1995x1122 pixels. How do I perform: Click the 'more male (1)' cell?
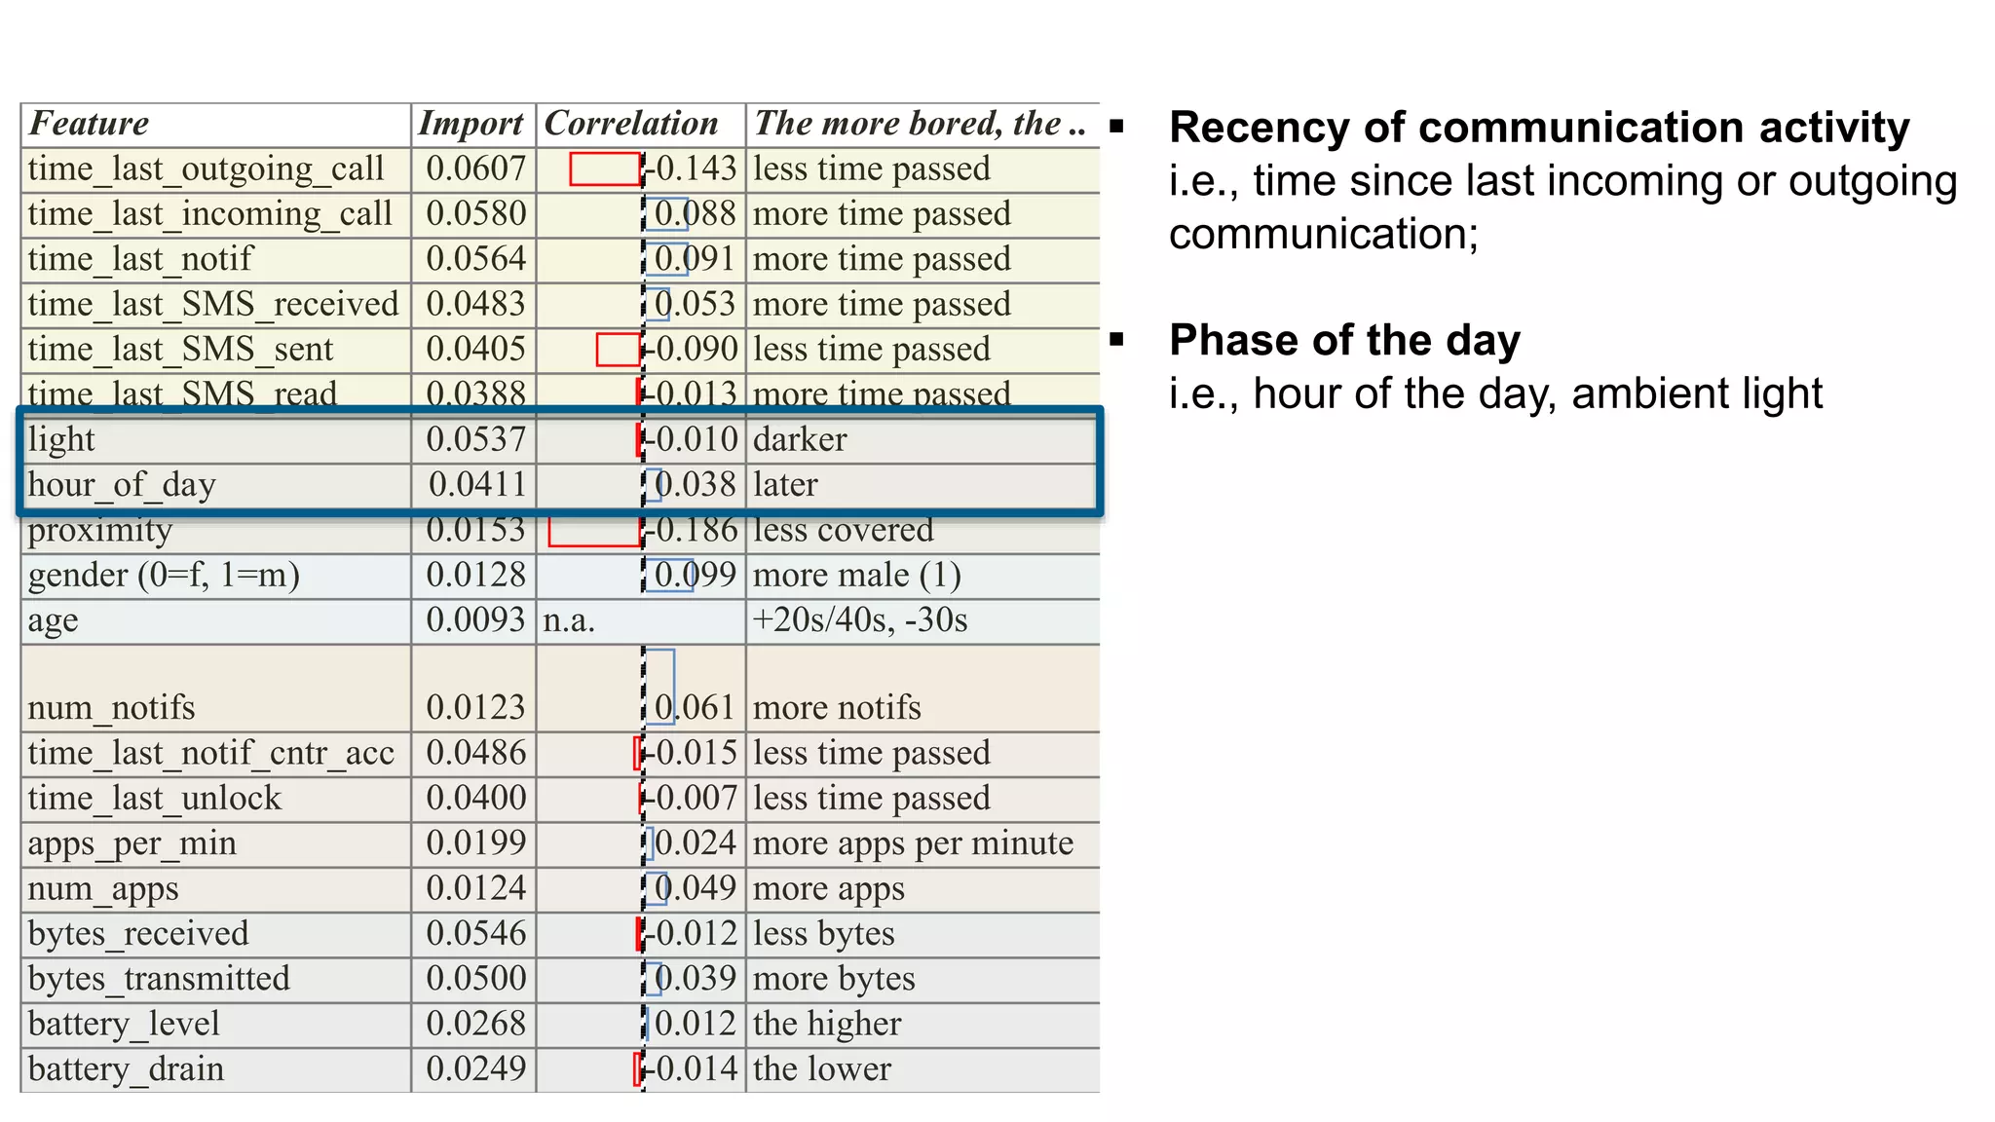pos(922,576)
